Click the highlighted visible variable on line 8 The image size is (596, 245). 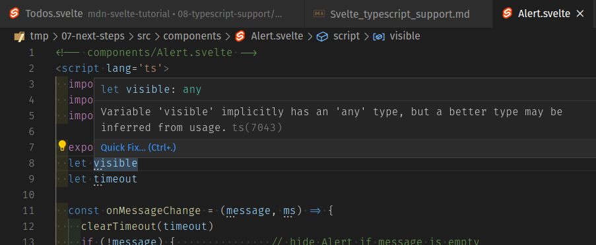click(116, 163)
